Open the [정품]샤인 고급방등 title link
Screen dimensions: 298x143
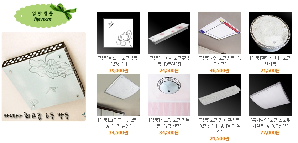click(220, 61)
